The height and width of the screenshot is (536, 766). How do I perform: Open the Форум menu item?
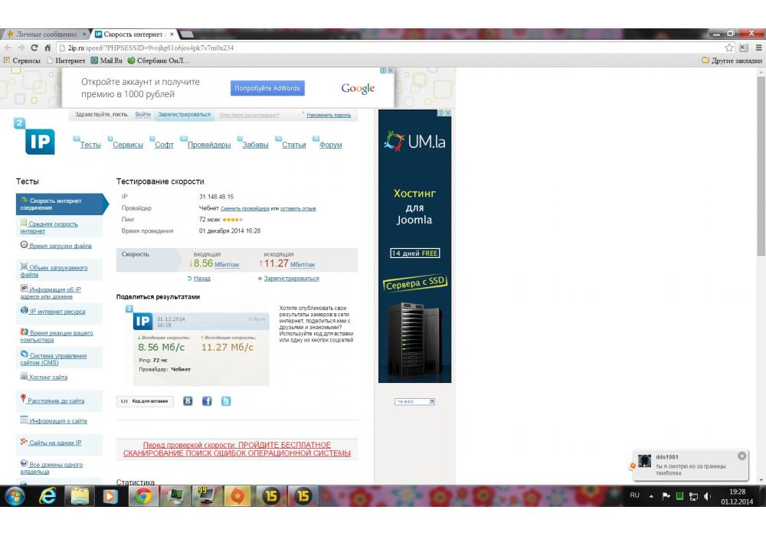(x=331, y=145)
